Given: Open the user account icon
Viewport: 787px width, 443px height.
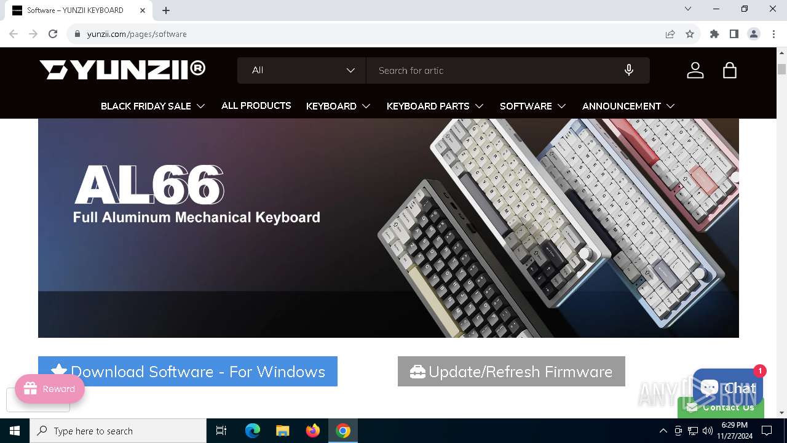Looking at the screenshot, I should (695, 70).
